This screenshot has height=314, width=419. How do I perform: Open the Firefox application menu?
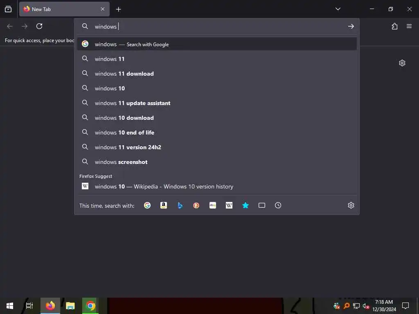click(409, 26)
